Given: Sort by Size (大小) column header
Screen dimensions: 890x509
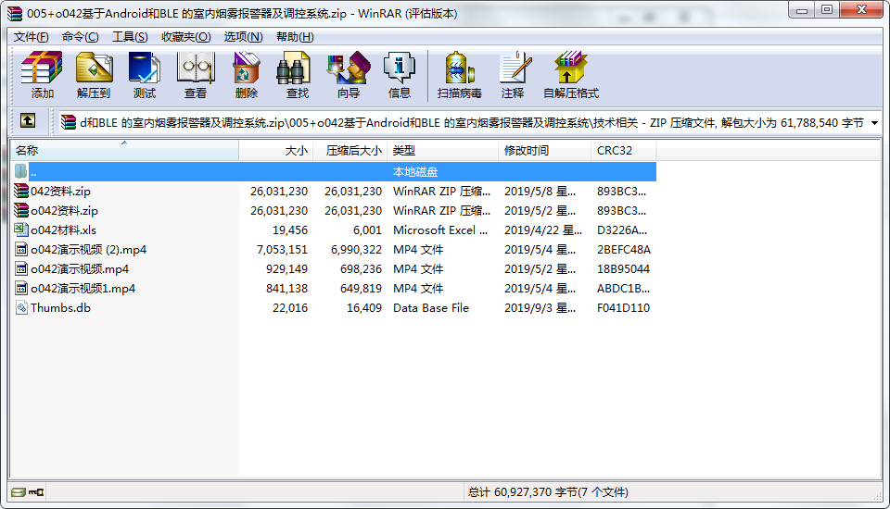Looking at the screenshot, I should coord(276,150).
